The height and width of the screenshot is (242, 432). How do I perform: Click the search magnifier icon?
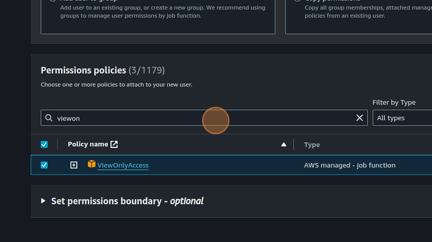point(49,118)
